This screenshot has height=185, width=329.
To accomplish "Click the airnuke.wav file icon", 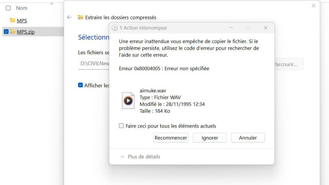I will click(128, 100).
